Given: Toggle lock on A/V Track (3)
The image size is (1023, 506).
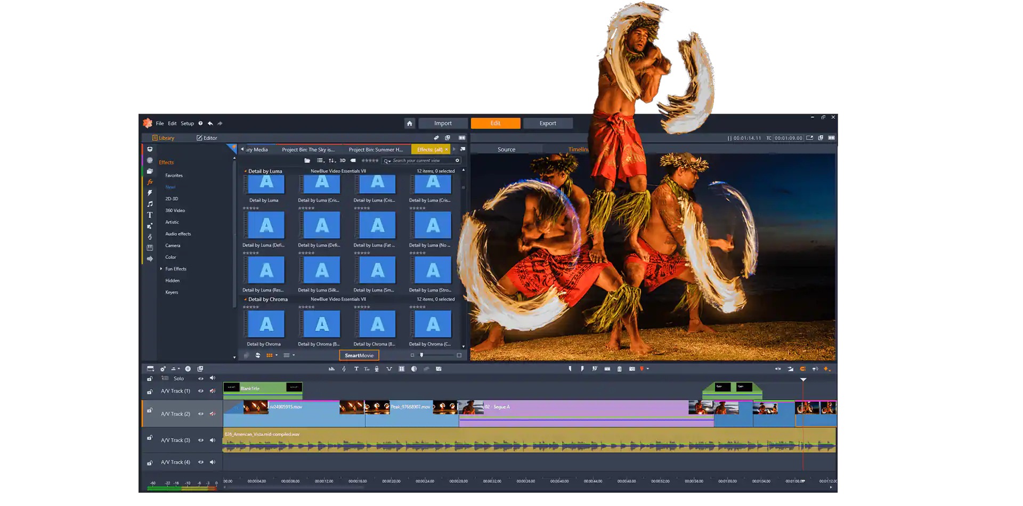Looking at the screenshot, I should click(150, 438).
